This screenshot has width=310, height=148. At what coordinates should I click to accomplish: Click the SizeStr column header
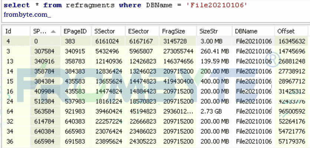coord(214,31)
